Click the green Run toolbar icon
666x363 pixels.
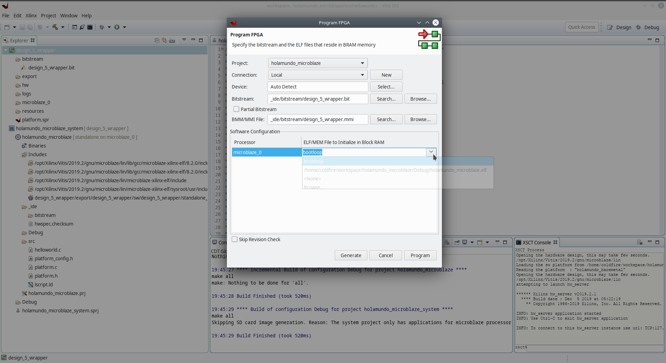click(x=117, y=27)
